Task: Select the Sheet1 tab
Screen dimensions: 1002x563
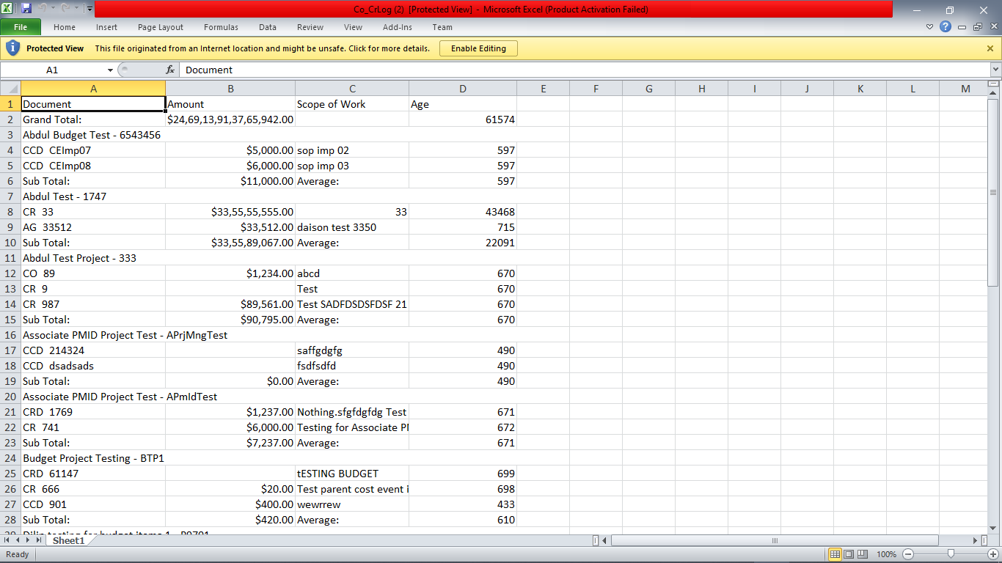Action: pos(68,540)
